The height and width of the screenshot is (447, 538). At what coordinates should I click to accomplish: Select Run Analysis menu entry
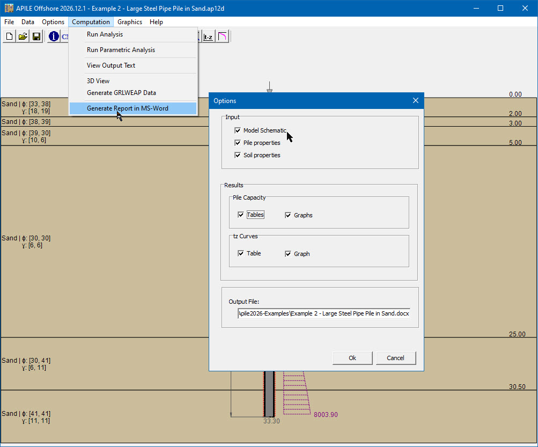[x=133, y=34]
